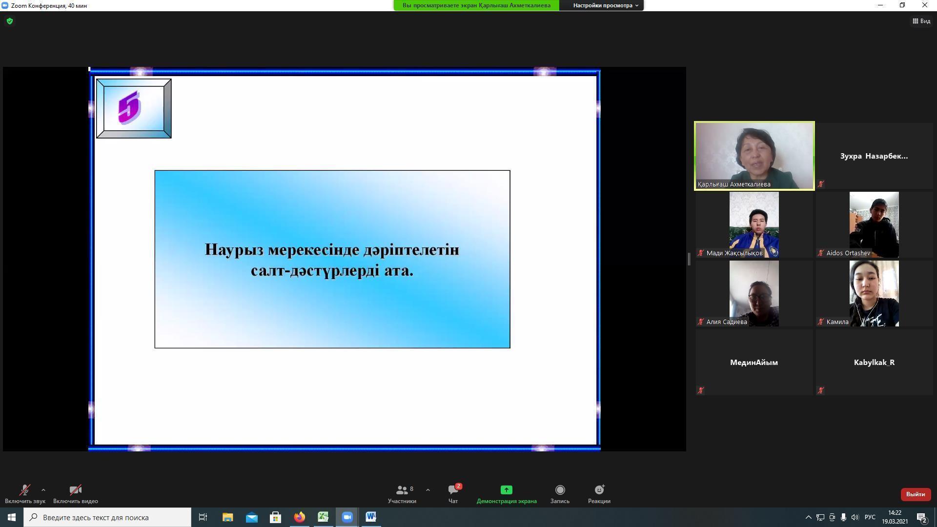This screenshot has width=937, height=527.
Task: Start screen sharing with Демонстрация экрана
Action: coord(506,490)
